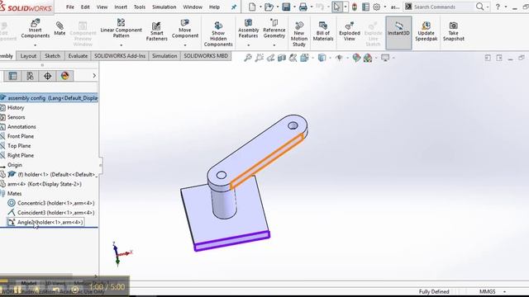
Task: Expand more manager tabs chevron
Action: 94,76
